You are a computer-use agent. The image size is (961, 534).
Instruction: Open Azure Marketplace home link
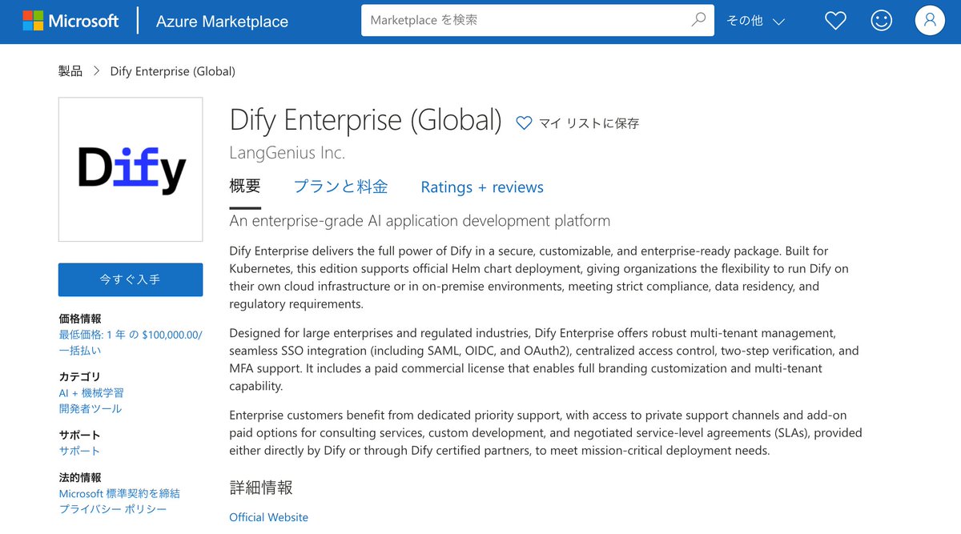tap(222, 22)
